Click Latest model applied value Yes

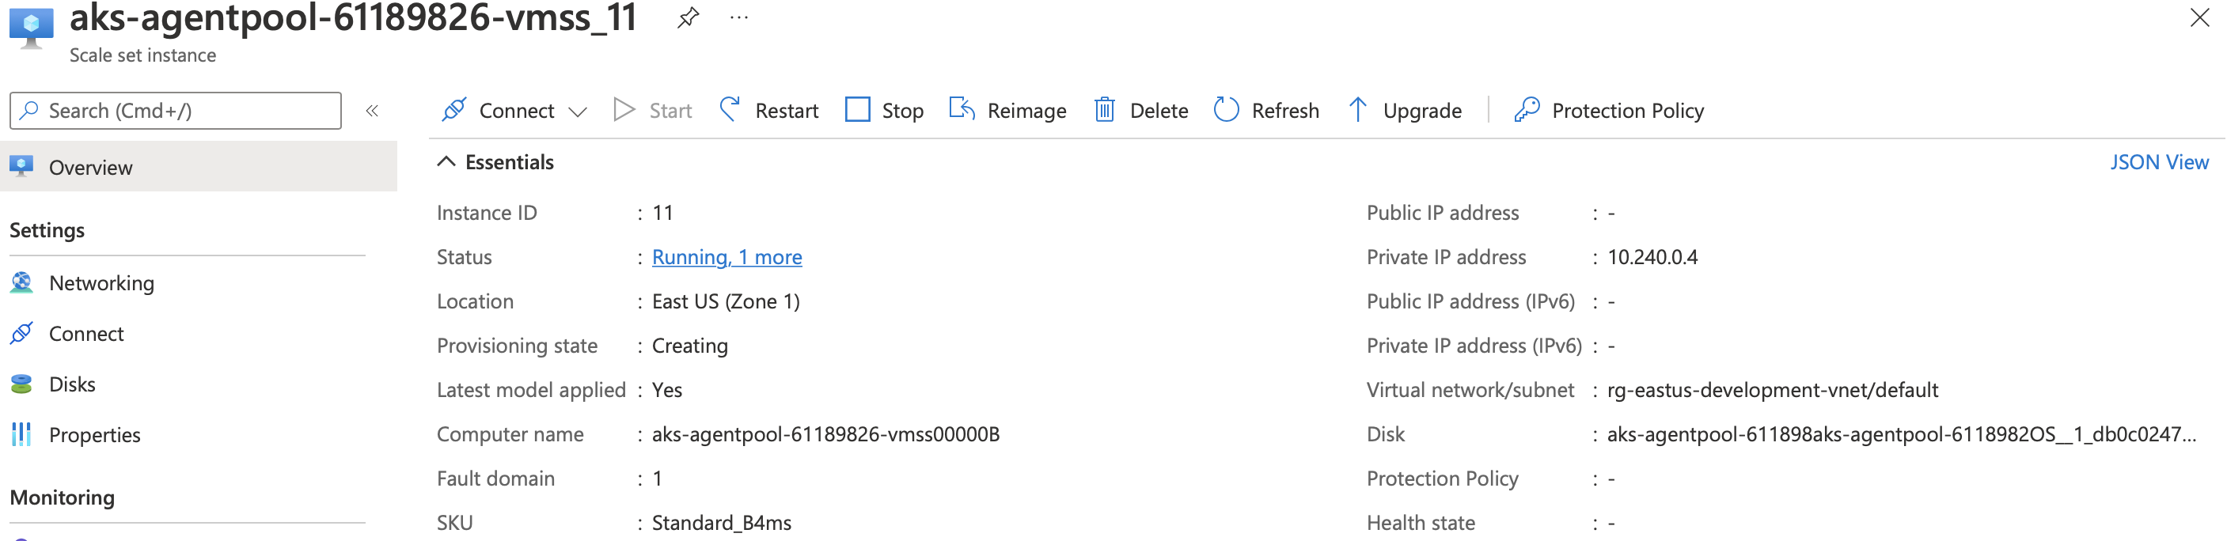point(666,390)
